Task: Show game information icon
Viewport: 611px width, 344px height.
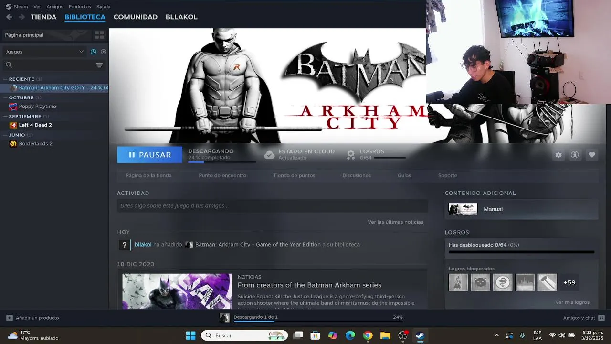Action: pyautogui.click(x=575, y=155)
